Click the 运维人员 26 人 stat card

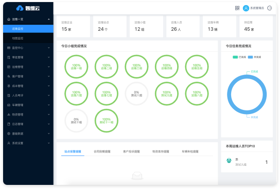[x=183, y=26]
